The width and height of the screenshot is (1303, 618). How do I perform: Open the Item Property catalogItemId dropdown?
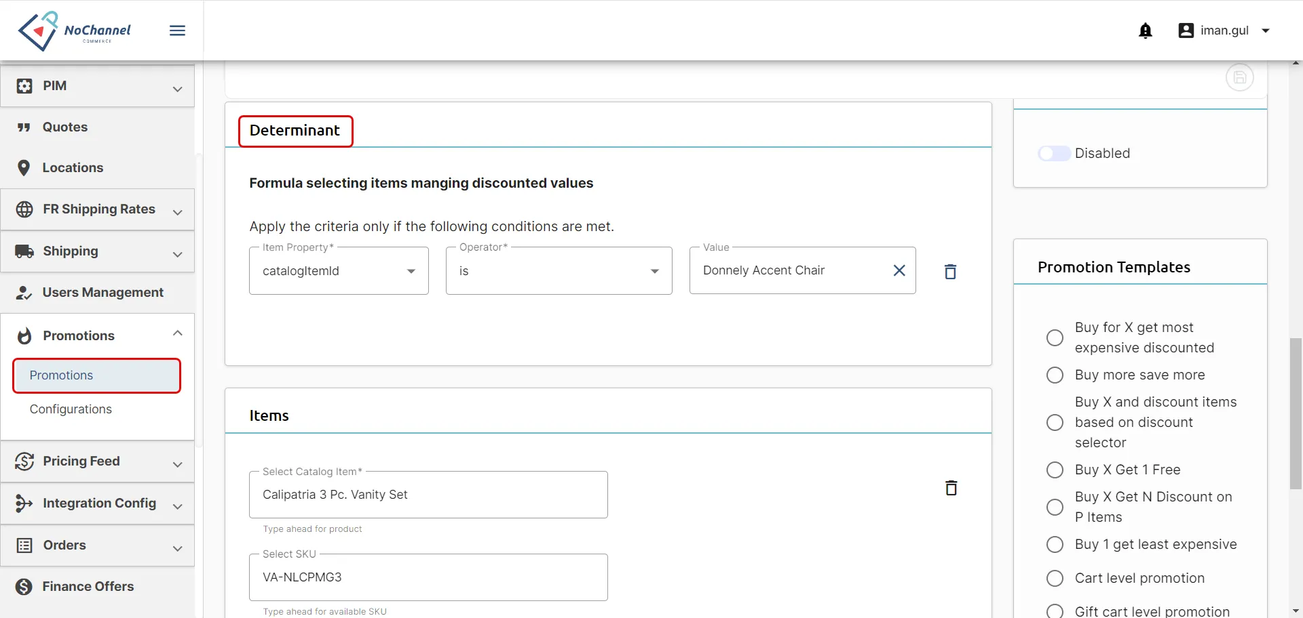click(339, 271)
